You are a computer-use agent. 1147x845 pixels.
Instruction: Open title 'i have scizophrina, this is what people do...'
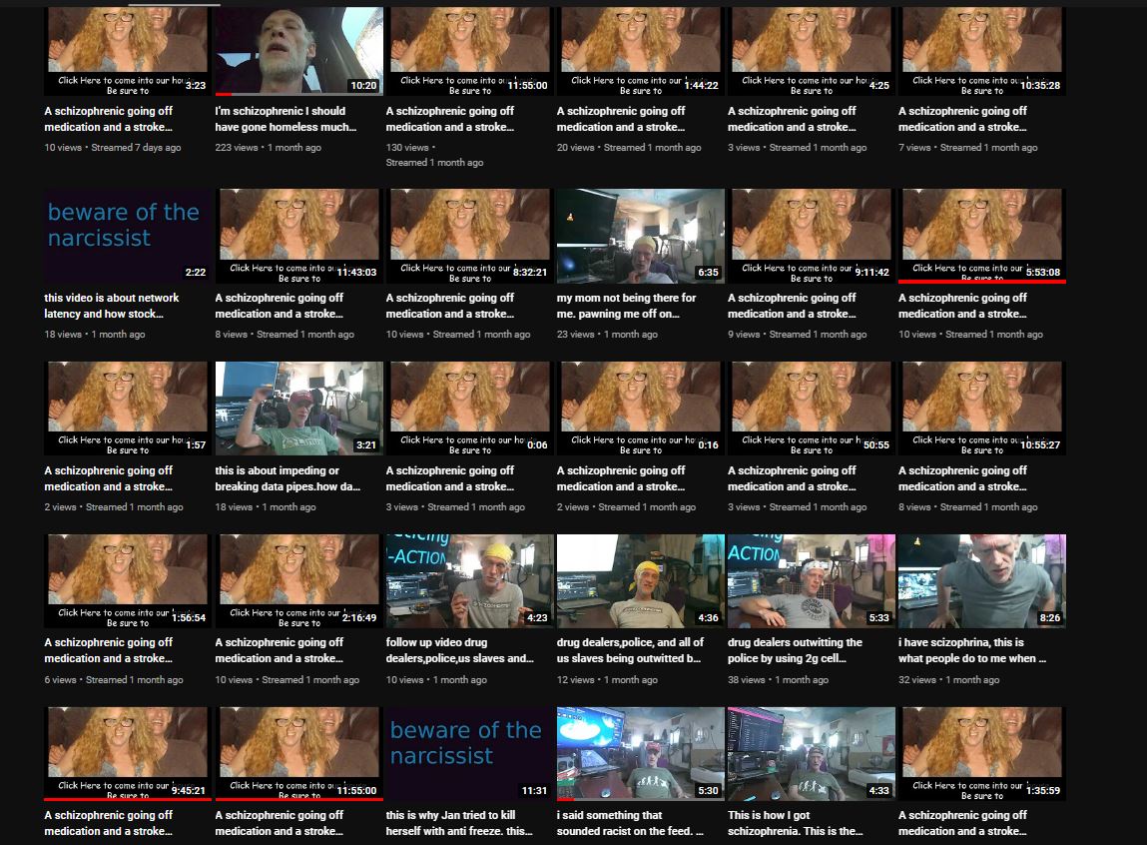coord(972,650)
